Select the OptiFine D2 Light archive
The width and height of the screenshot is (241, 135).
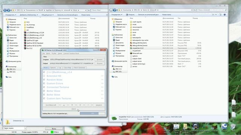[32, 40]
